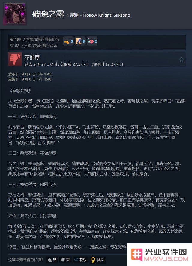Toggle the favorite star icon on the review

pyautogui.click(x=181, y=60)
